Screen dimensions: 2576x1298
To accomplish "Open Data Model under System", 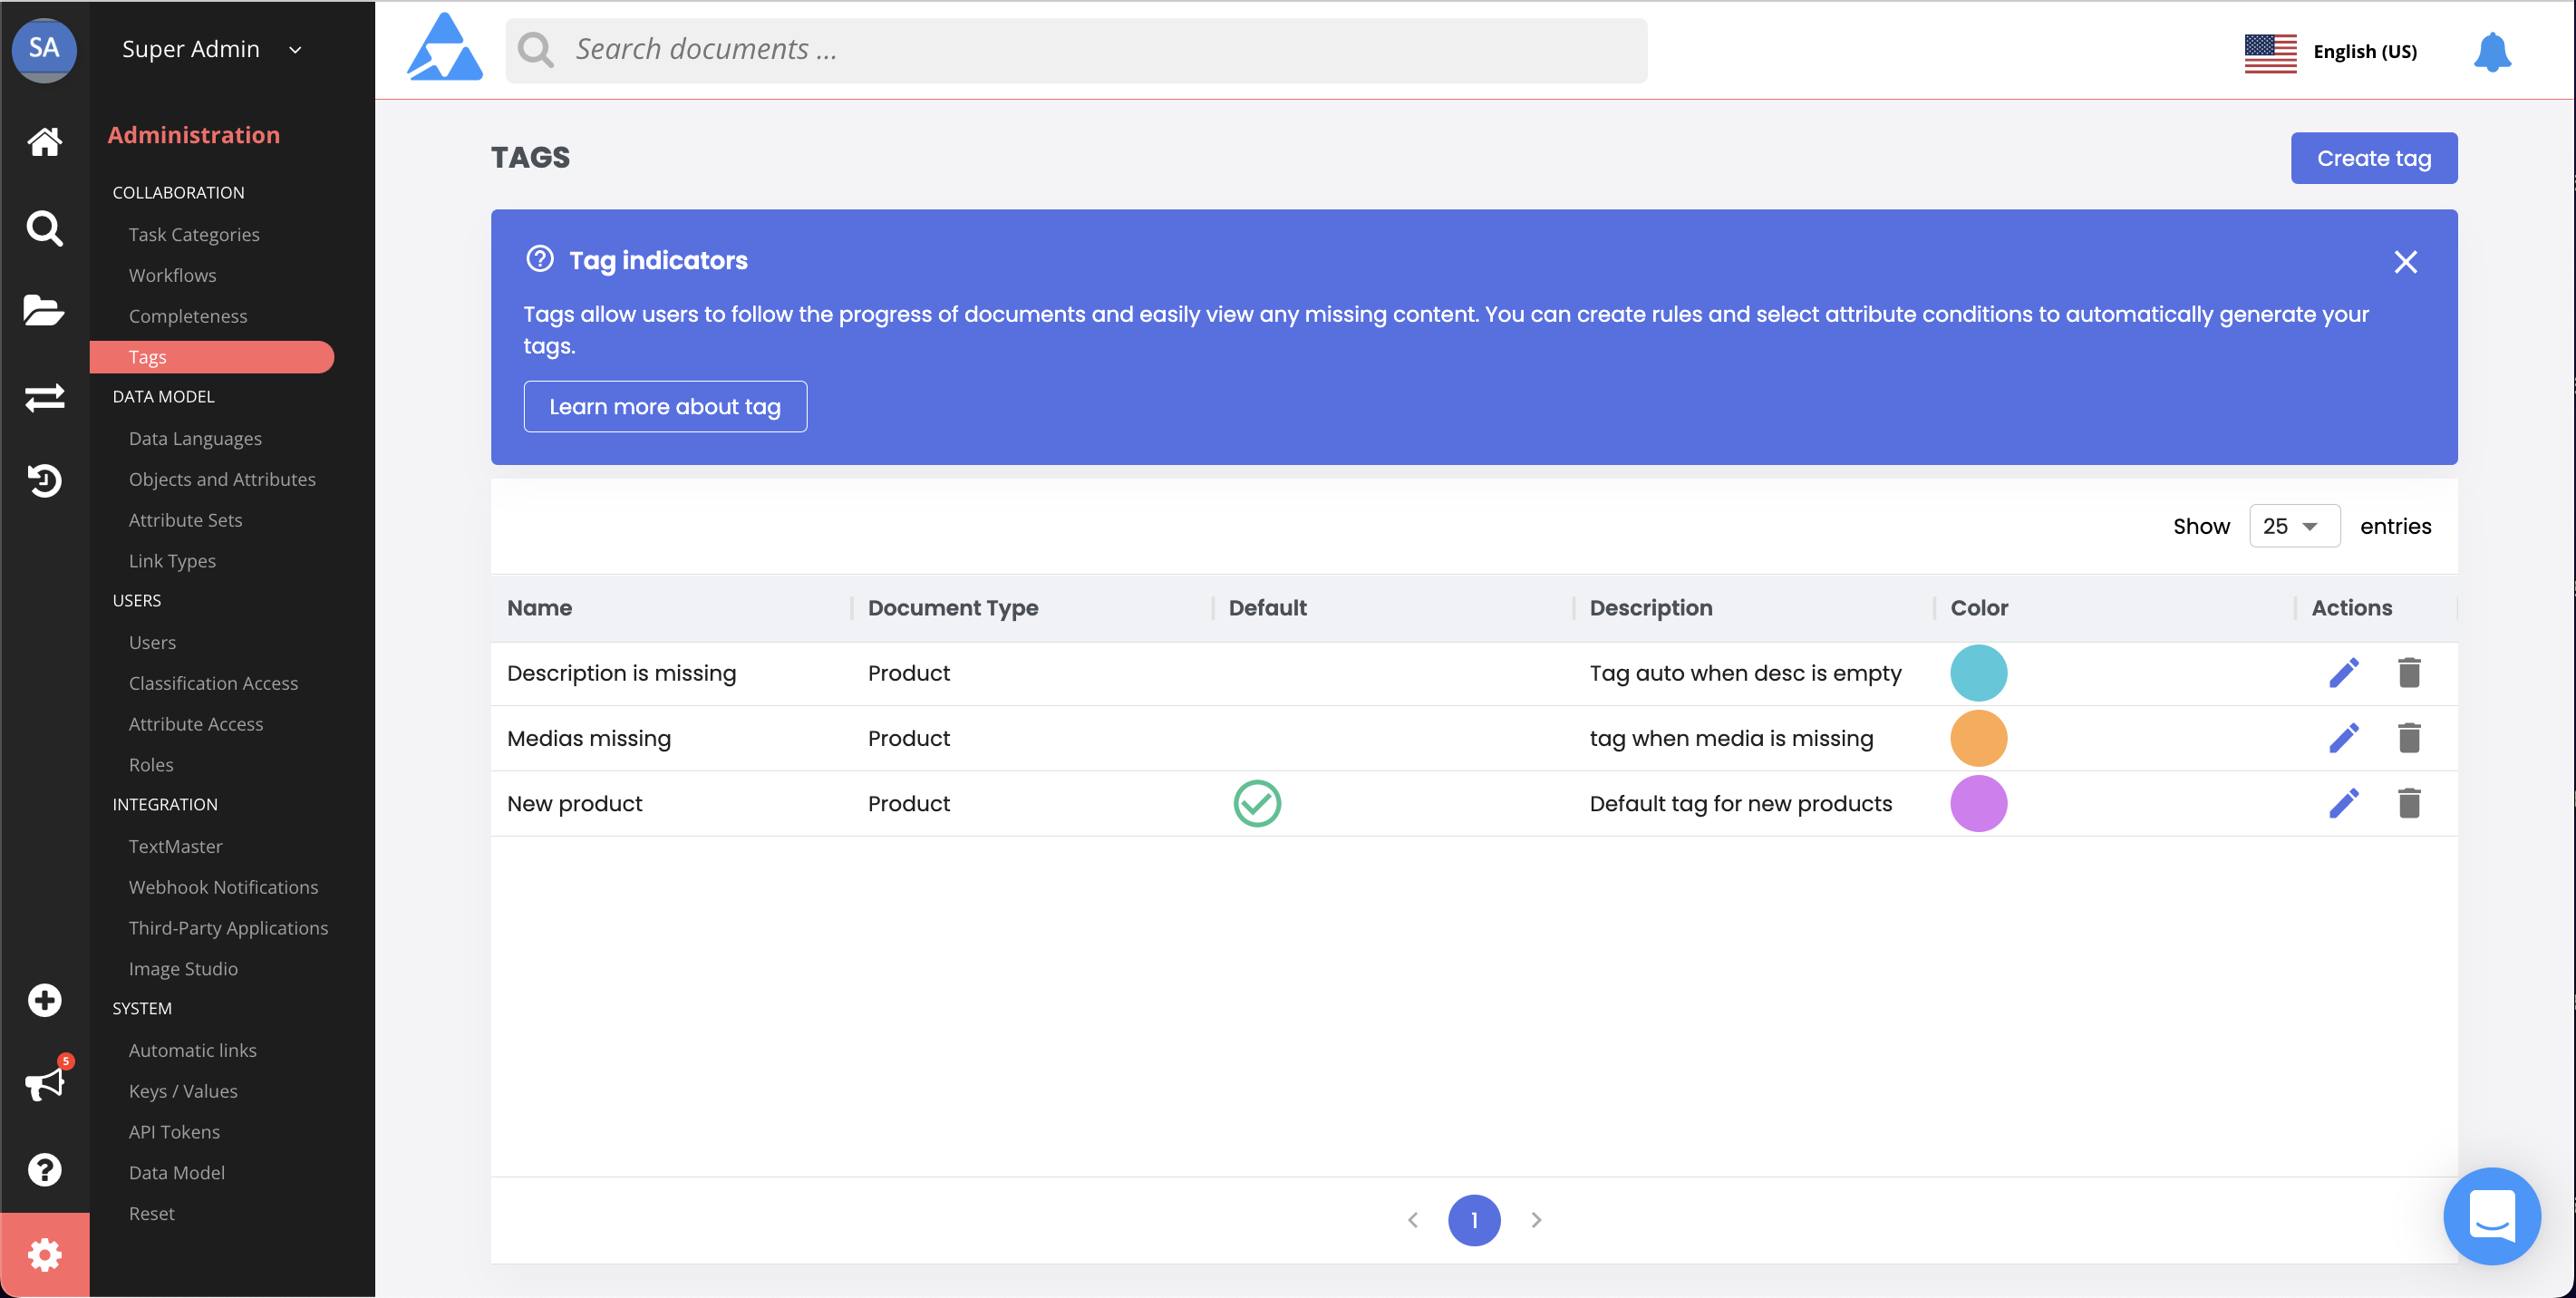I will [x=176, y=1173].
